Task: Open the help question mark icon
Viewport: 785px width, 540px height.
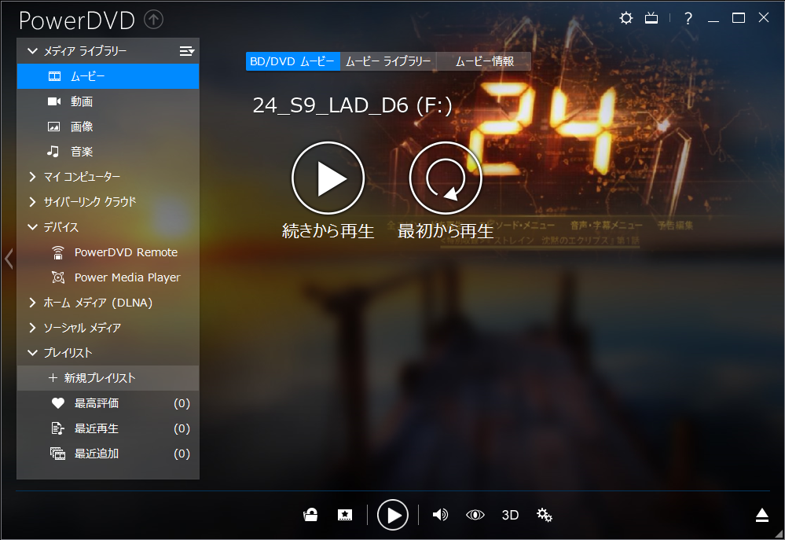Action: click(688, 19)
